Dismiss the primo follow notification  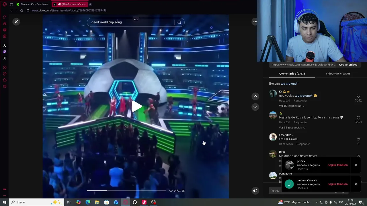coord(356,165)
